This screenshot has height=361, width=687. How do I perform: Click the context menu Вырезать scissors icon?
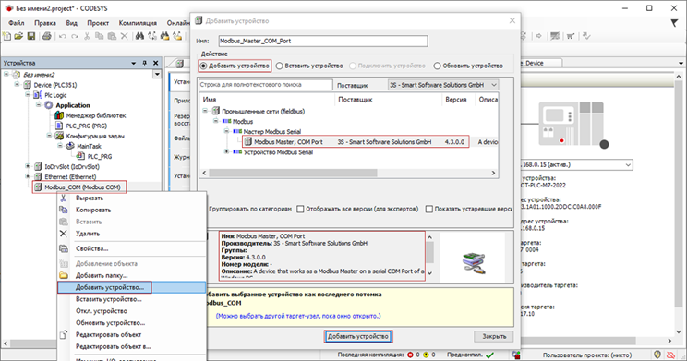(64, 198)
